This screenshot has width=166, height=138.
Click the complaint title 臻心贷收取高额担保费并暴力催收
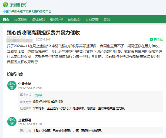coord(43,33)
